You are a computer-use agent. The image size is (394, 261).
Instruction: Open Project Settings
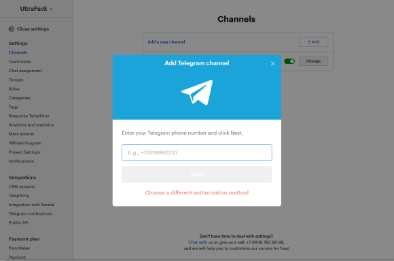24,152
